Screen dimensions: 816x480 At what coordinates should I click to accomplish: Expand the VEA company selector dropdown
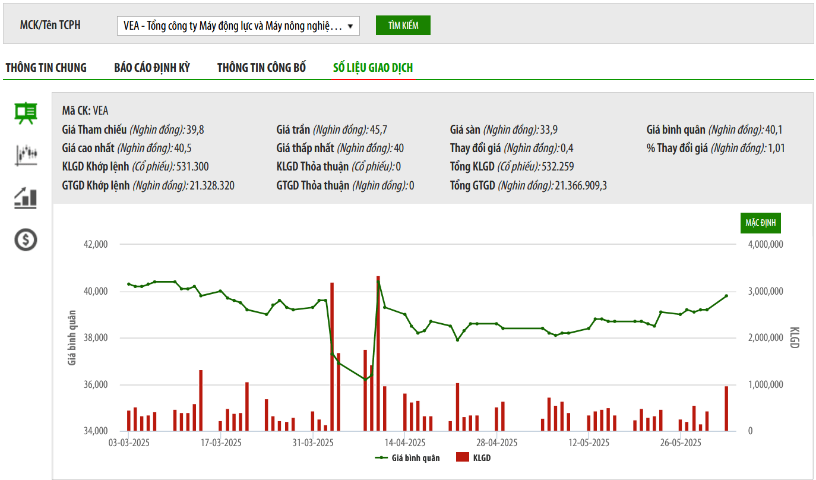(238, 26)
